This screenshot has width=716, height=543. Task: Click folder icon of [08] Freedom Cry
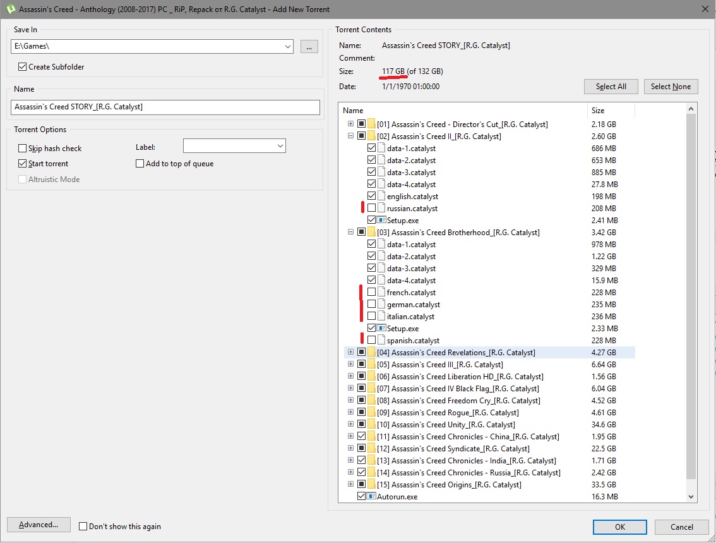371,400
